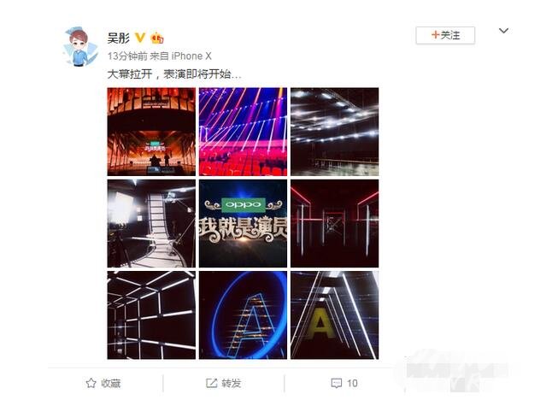Open the red neon corridor thumbnail
Image resolution: width=558 pixels, height=400 pixels.
(334, 223)
